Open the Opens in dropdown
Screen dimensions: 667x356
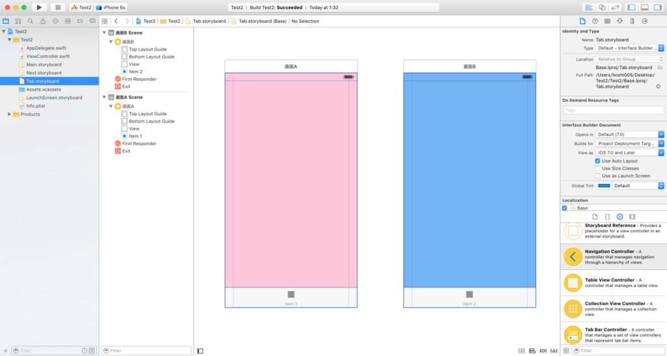point(630,134)
